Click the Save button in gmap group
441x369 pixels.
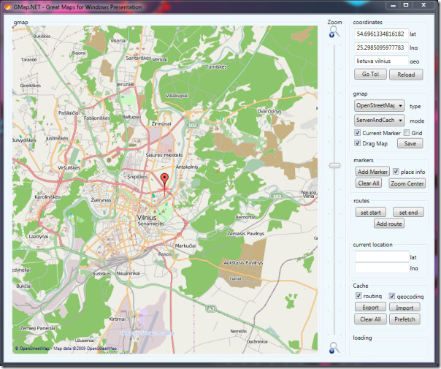point(410,143)
